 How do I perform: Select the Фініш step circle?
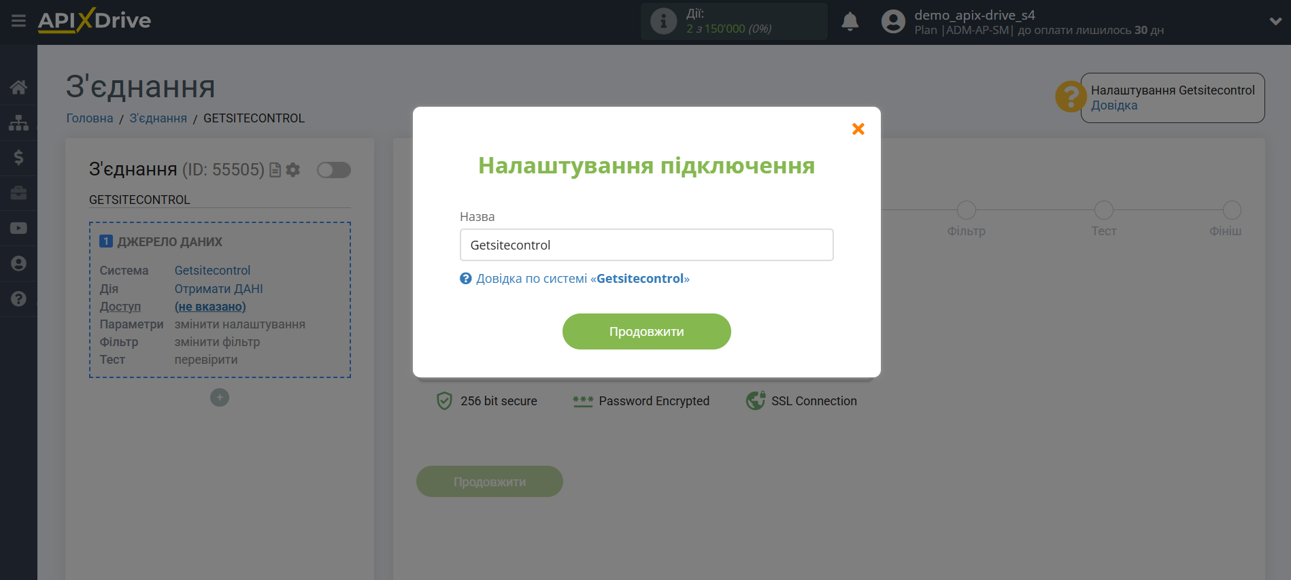coord(1232,210)
